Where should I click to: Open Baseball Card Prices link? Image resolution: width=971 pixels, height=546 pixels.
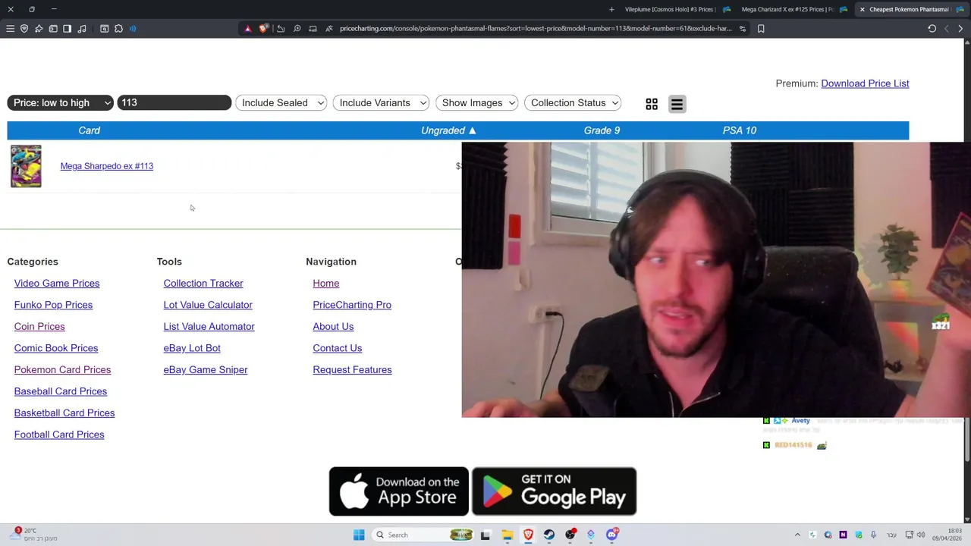click(x=61, y=391)
